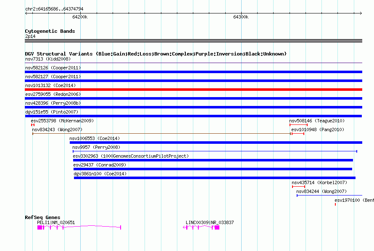
Task: Open esv1010948 (Pang2010) label
Action: (x=318, y=129)
